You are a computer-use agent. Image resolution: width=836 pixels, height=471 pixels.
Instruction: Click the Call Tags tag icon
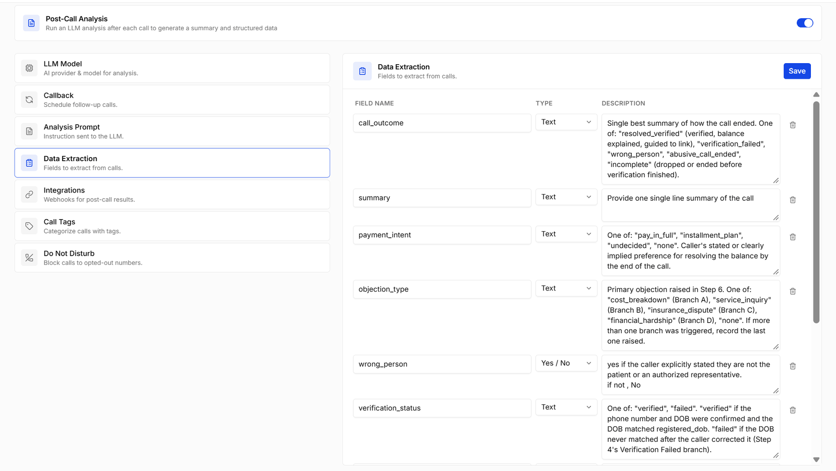pyautogui.click(x=29, y=226)
